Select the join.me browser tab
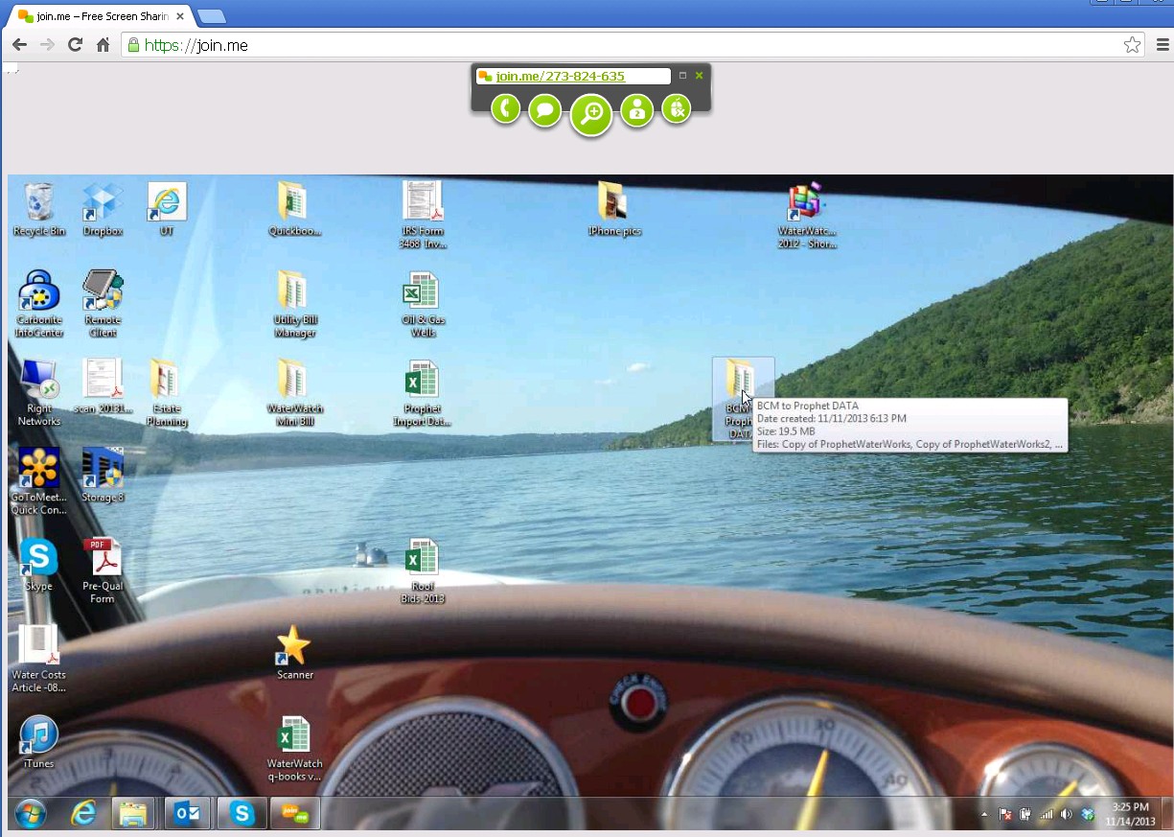1174x837 pixels. point(102,16)
